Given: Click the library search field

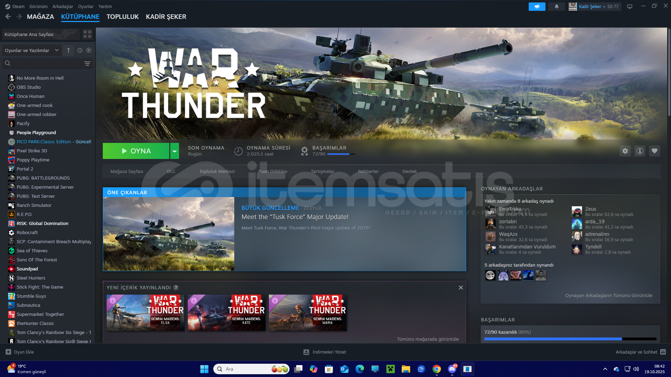Looking at the screenshot, I should pos(48,64).
